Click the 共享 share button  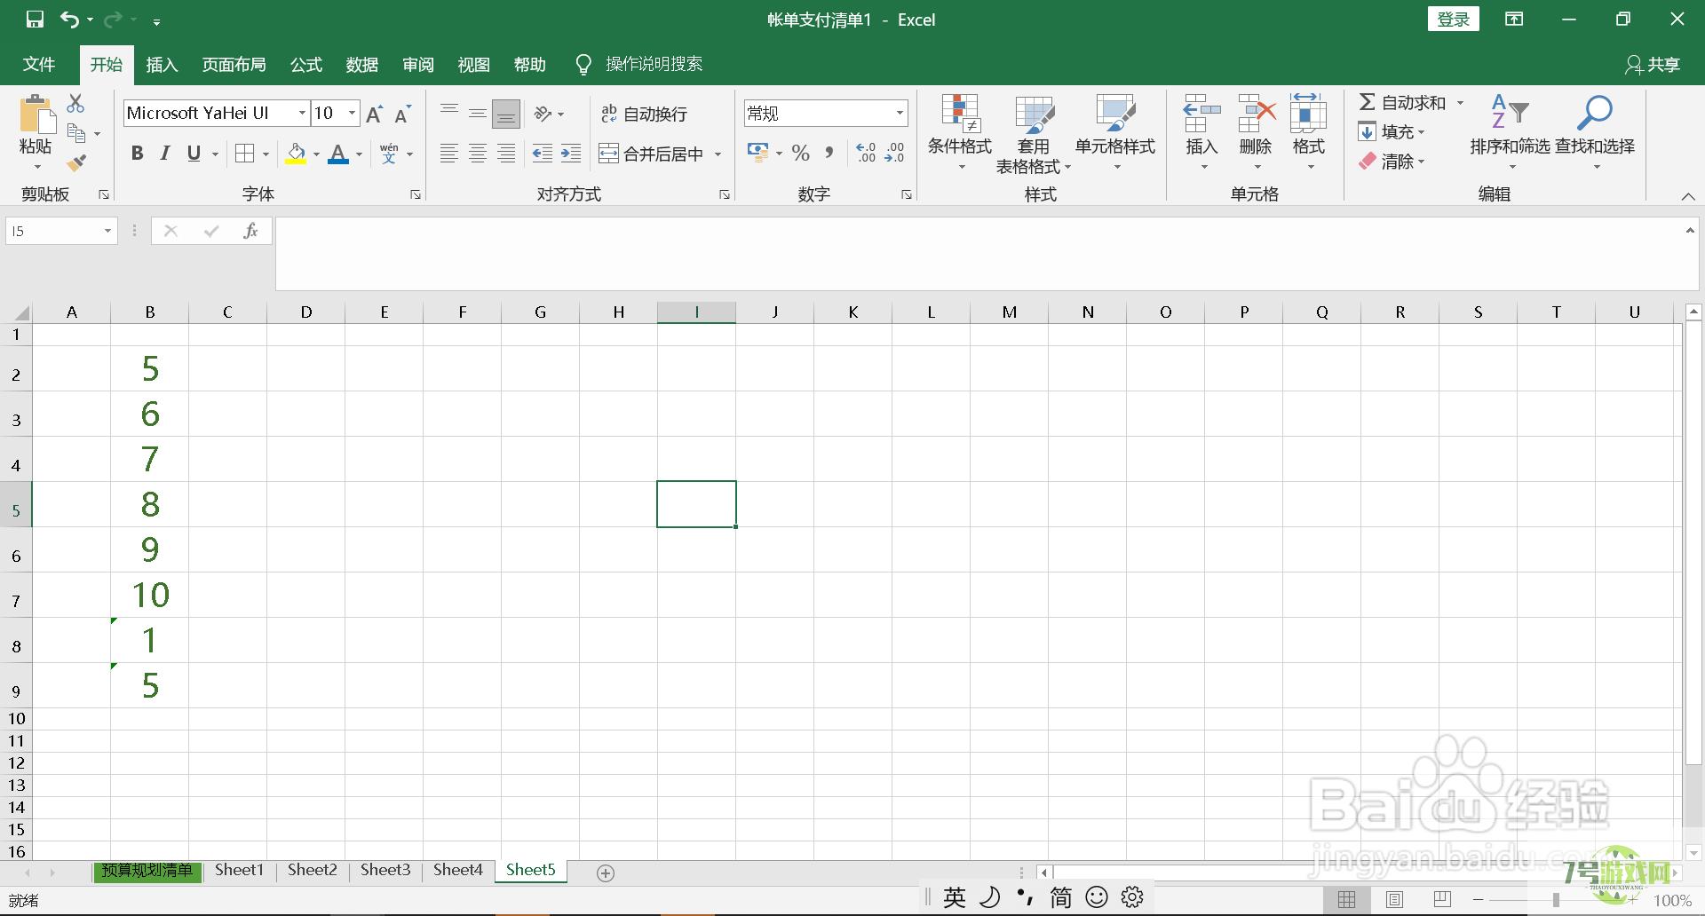[x=1653, y=64]
